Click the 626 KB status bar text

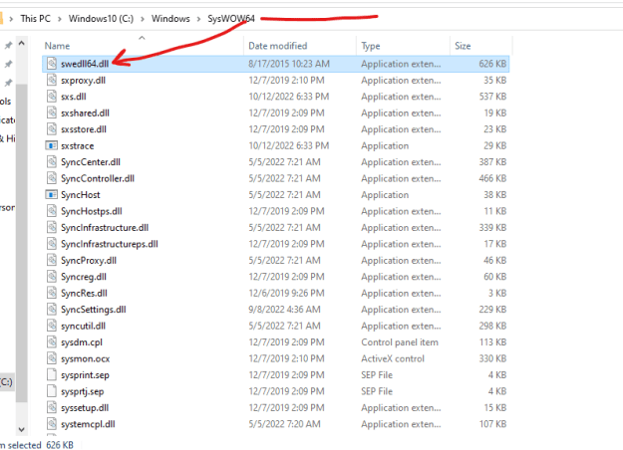pos(60,445)
